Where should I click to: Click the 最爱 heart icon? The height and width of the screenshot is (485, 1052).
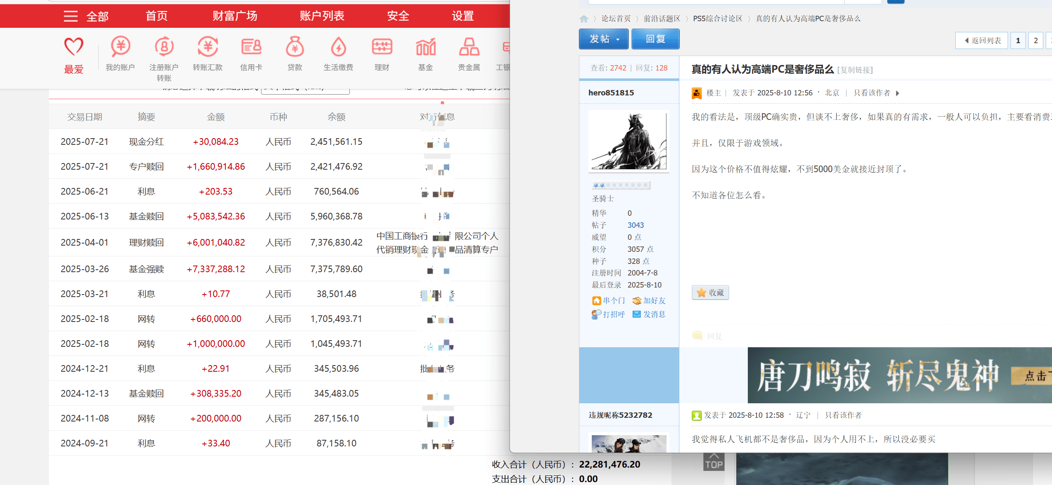click(73, 47)
